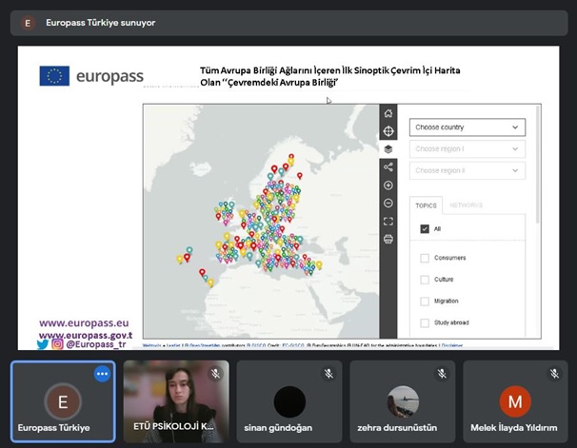577x448 pixels.
Task: Click the 'Culture' topic label
Action: click(x=444, y=280)
